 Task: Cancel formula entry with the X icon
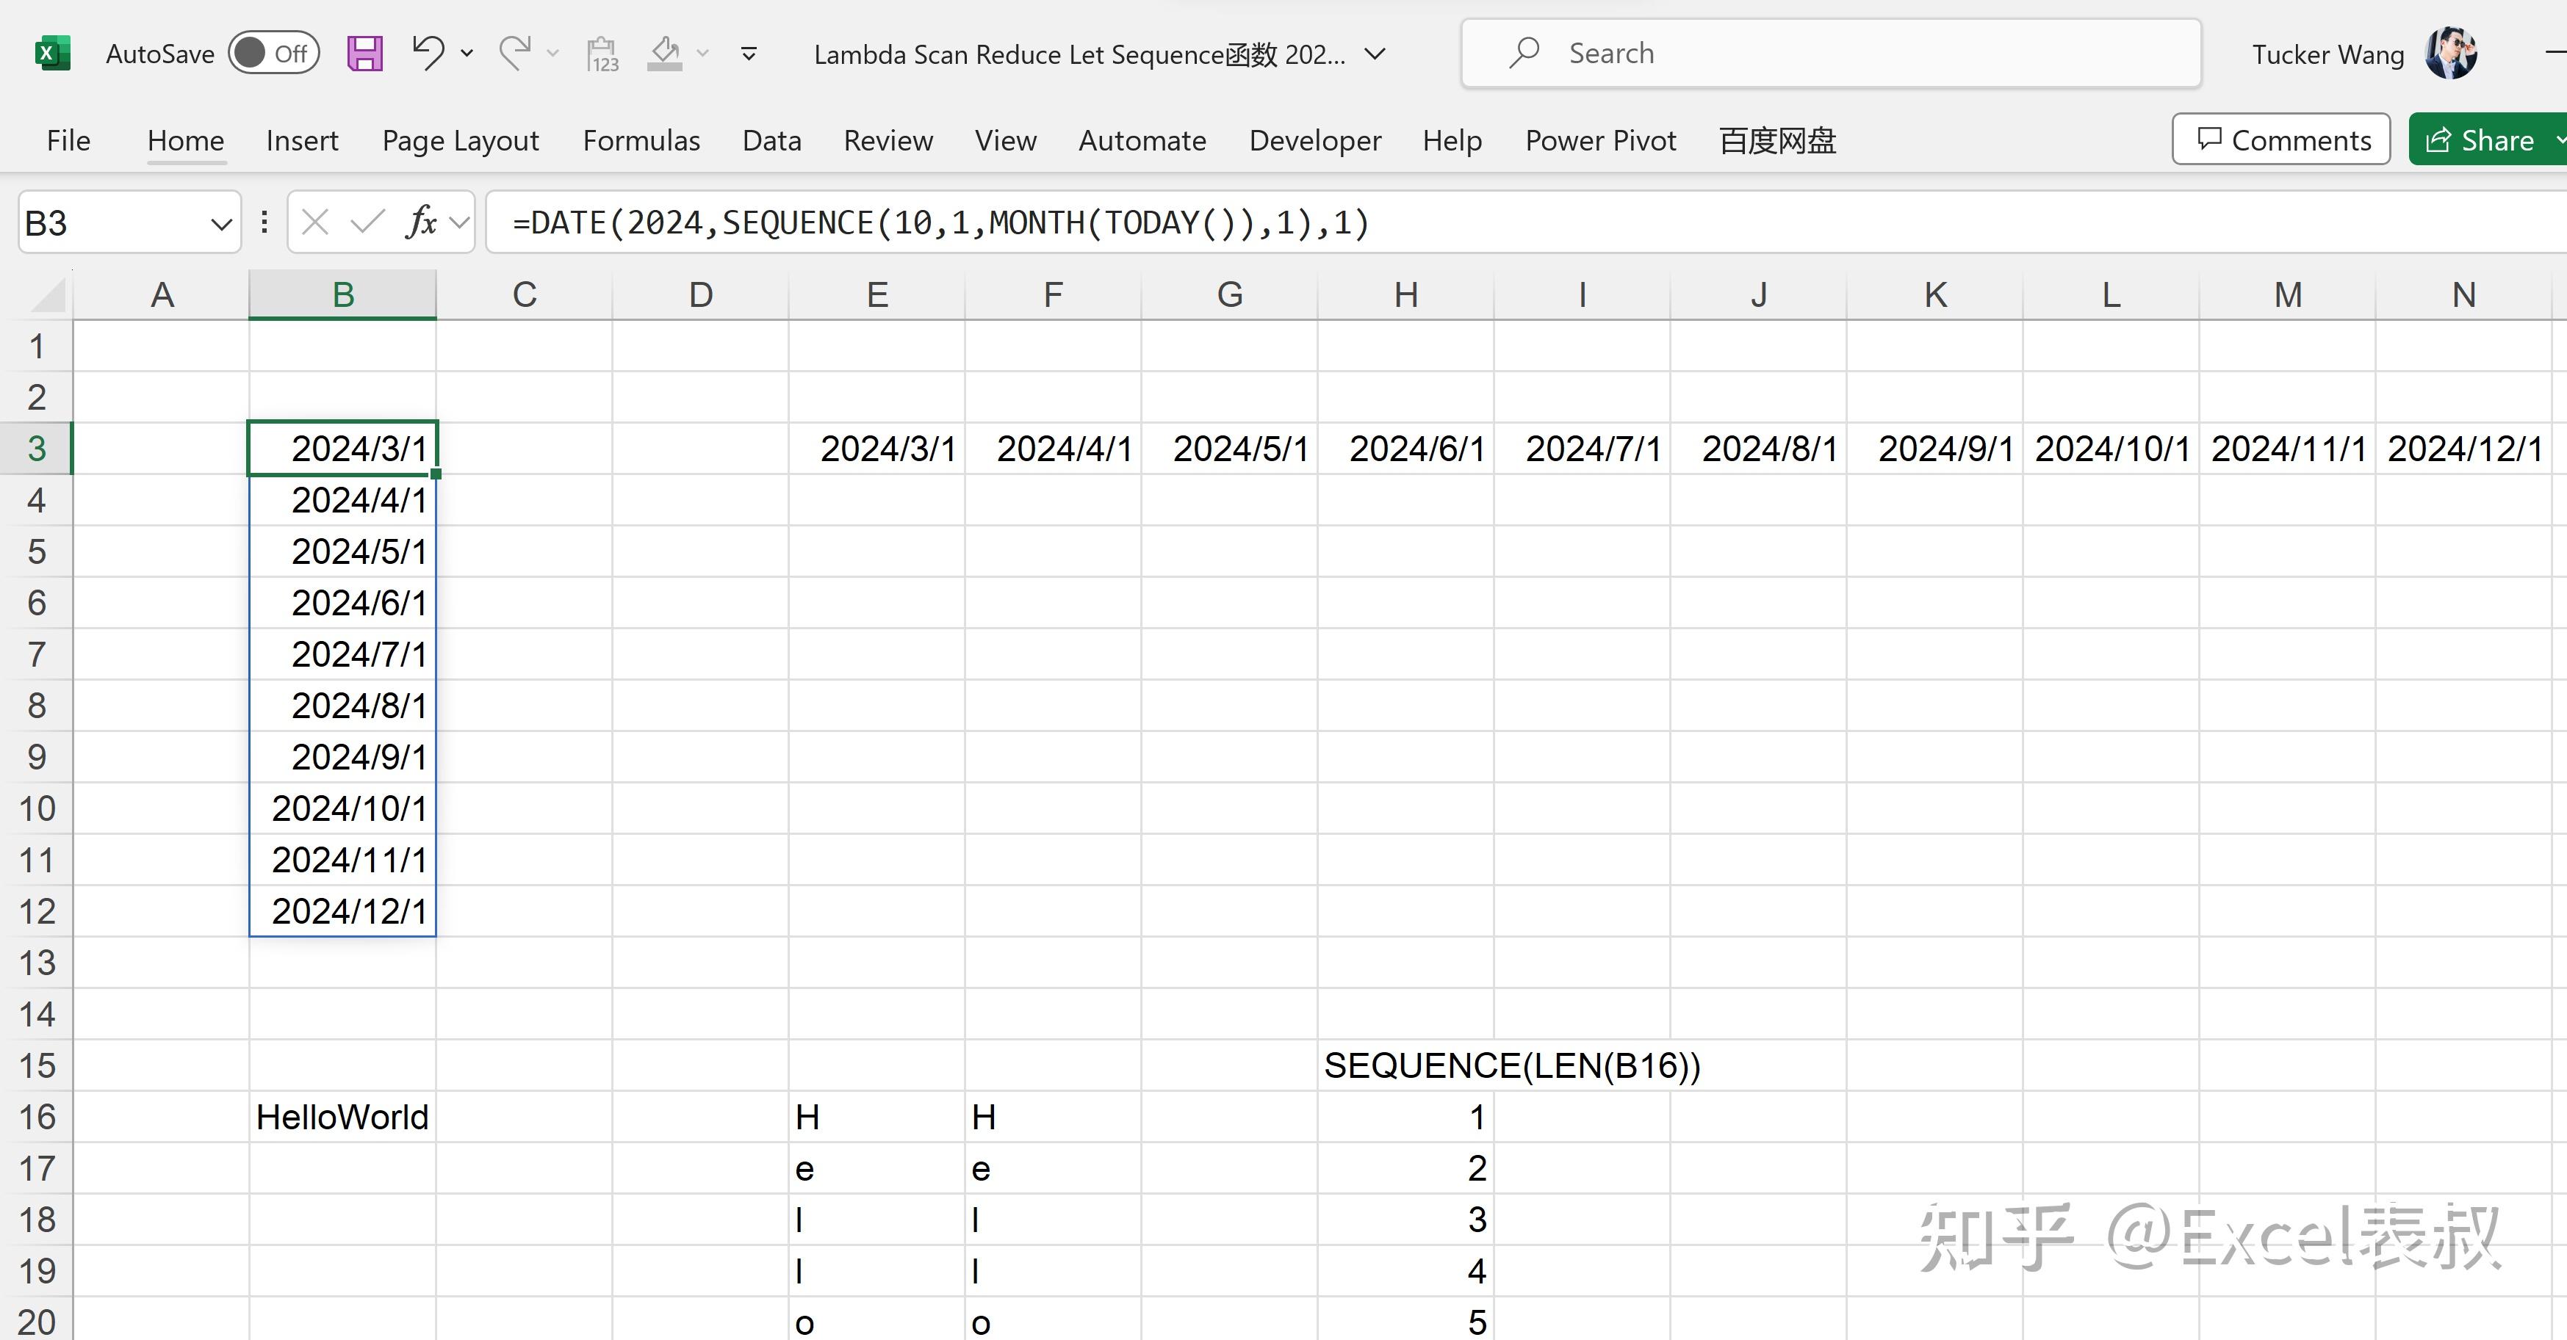pyautogui.click(x=314, y=222)
